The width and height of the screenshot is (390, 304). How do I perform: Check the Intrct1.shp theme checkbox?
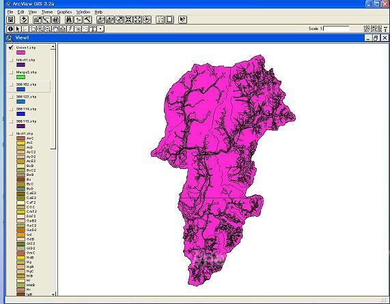click(x=11, y=60)
